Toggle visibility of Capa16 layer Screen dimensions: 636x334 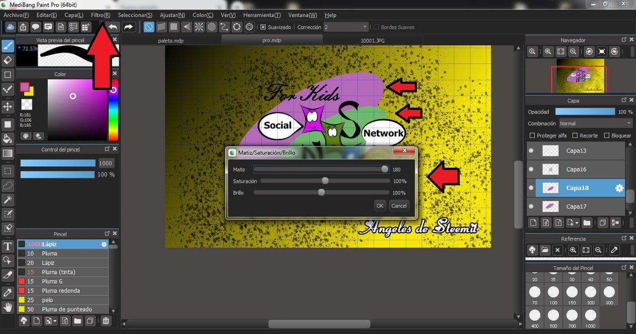click(531, 169)
